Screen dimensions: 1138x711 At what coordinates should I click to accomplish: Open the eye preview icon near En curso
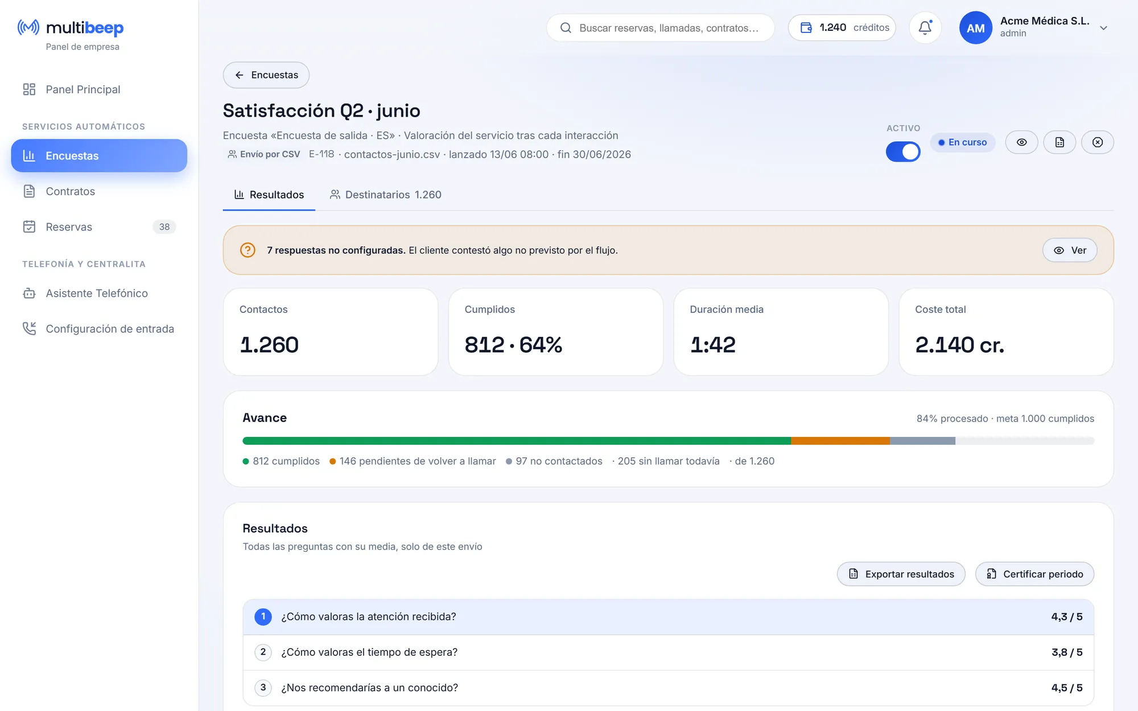(1021, 142)
